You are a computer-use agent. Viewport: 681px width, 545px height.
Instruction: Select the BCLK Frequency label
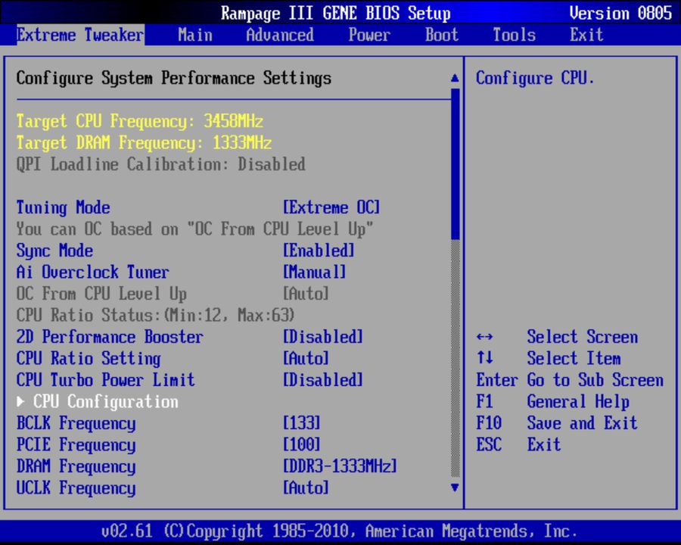point(76,423)
